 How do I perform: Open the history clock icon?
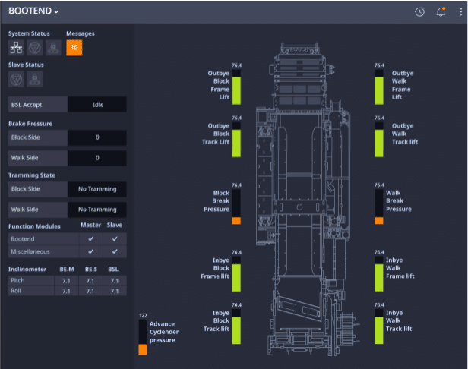point(419,12)
